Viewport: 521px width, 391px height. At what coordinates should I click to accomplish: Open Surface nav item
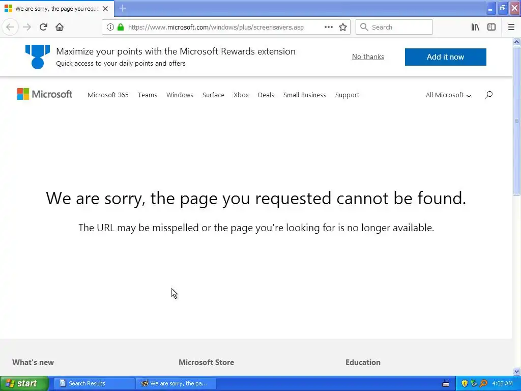coord(213,95)
